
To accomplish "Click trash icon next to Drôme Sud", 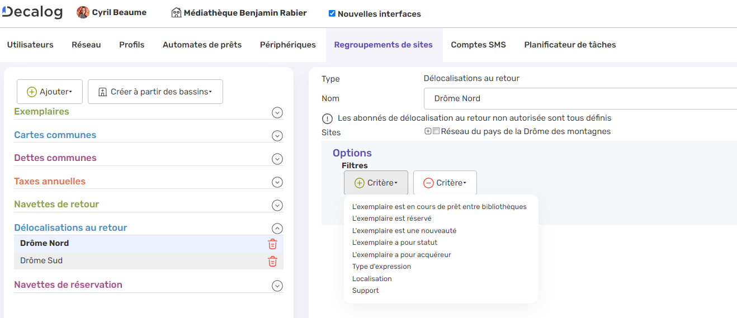I will click(x=272, y=261).
